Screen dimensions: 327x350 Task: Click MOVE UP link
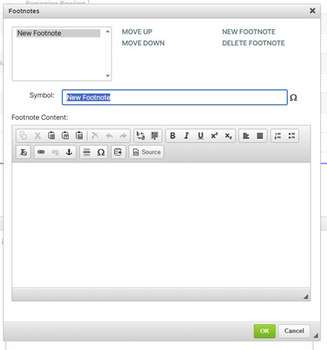[x=137, y=32]
